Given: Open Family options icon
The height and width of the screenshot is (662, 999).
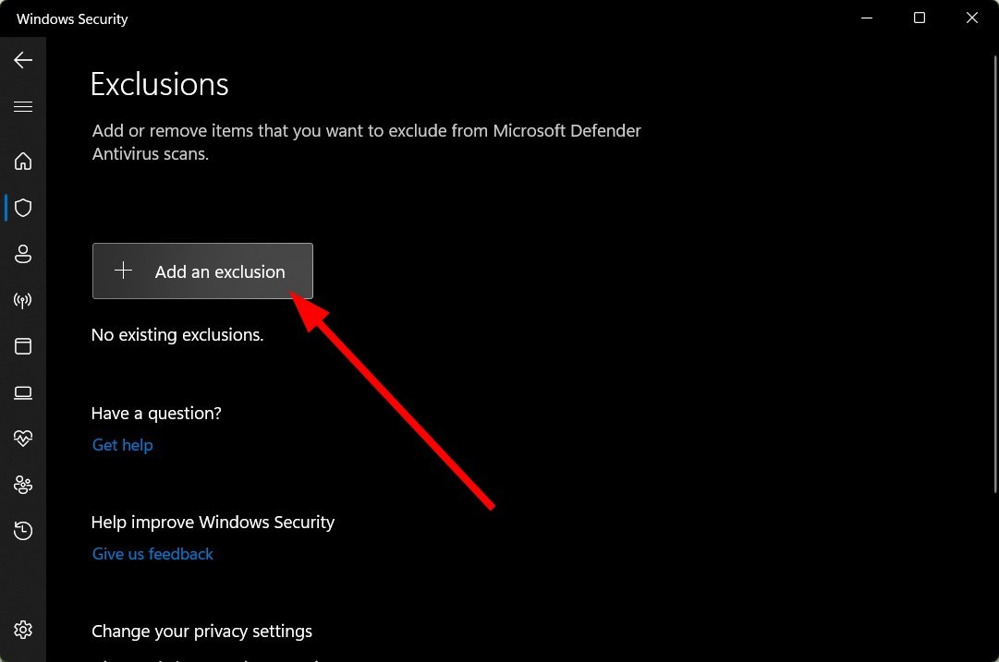Looking at the screenshot, I should tap(23, 485).
